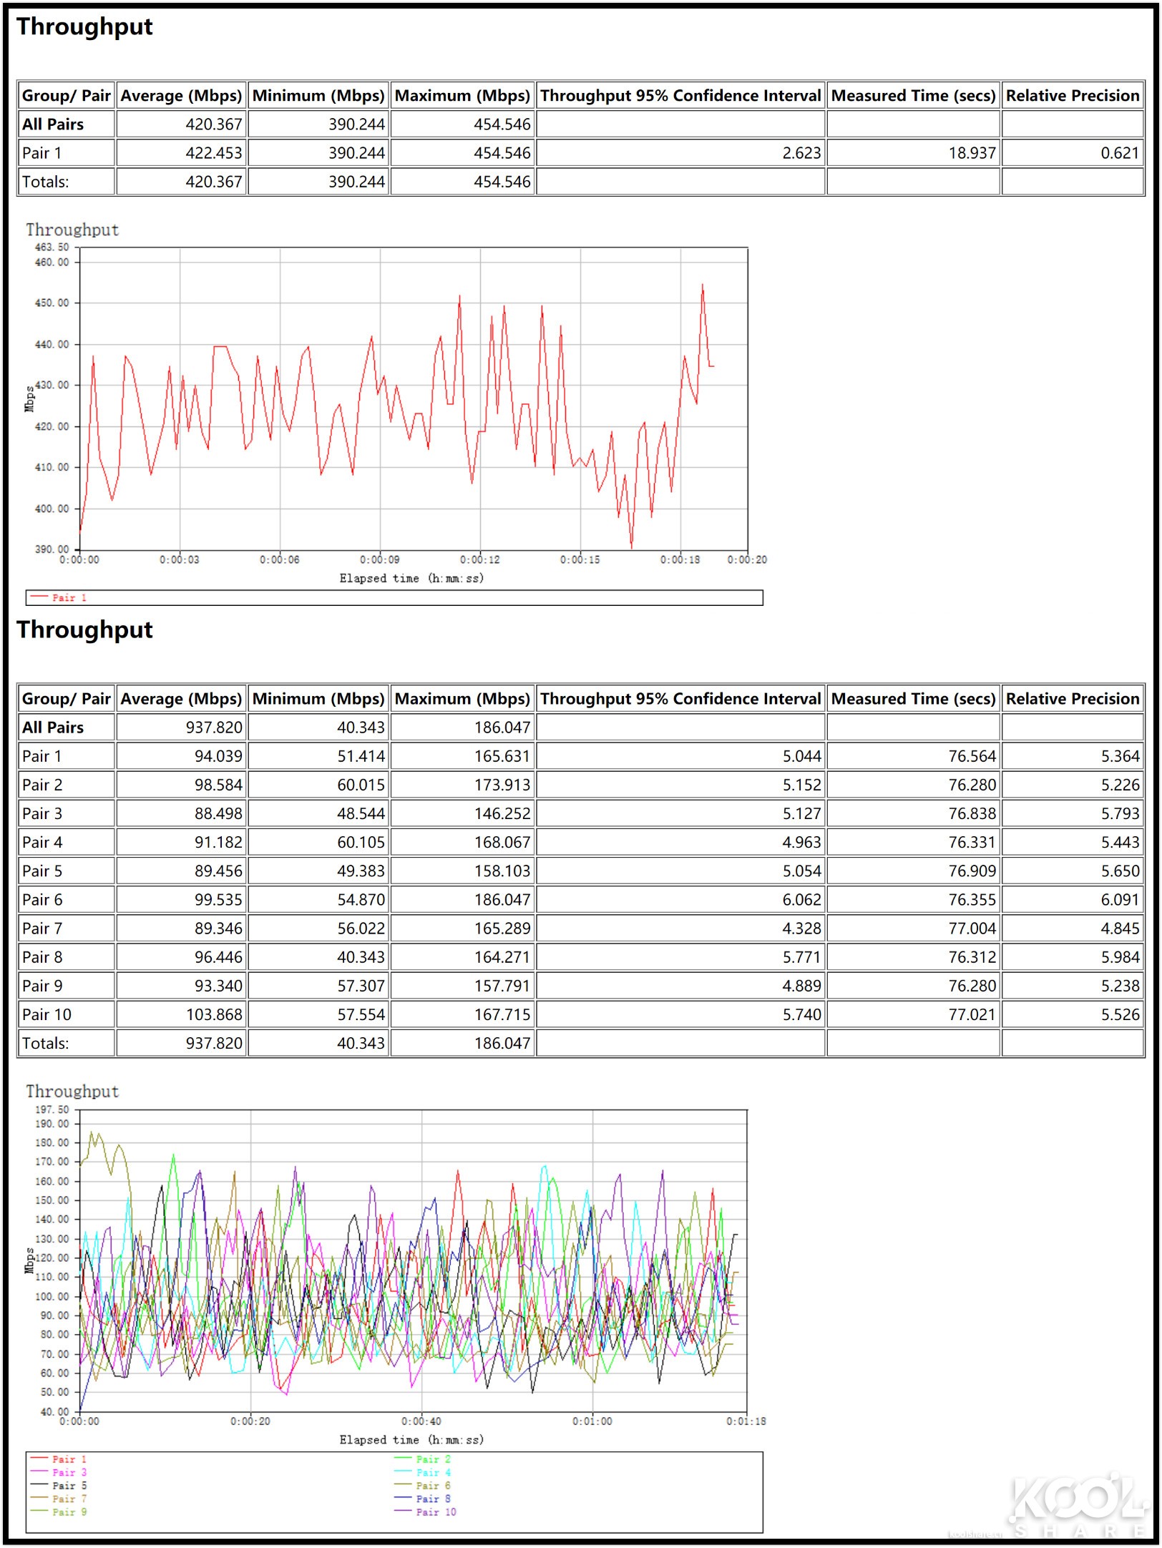Click the Maximum (Mbps) column header
Viewport: 1162px width, 1548px height.
[x=462, y=95]
